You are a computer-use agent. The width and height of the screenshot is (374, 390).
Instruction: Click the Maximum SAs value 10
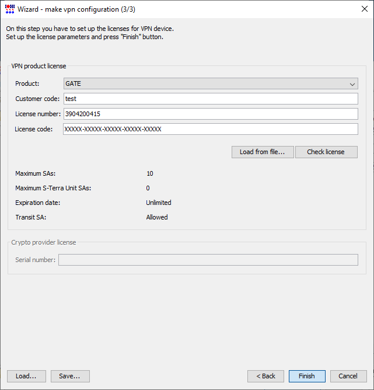(150, 173)
